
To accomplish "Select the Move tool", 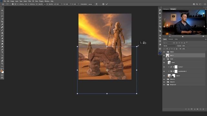I will coord(2,10).
